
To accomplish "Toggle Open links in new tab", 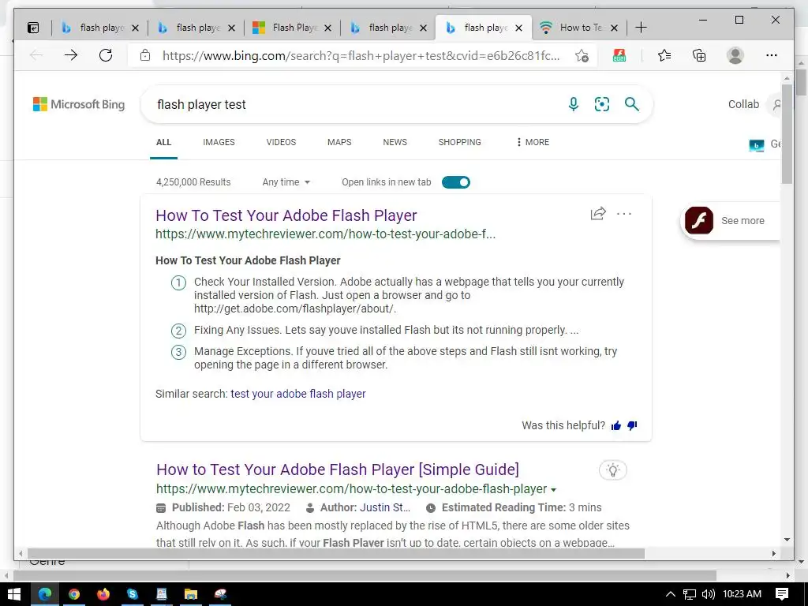I will (456, 182).
